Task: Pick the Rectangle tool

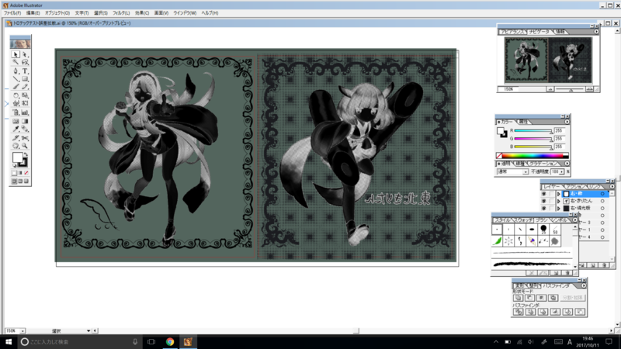Action: 25,79
